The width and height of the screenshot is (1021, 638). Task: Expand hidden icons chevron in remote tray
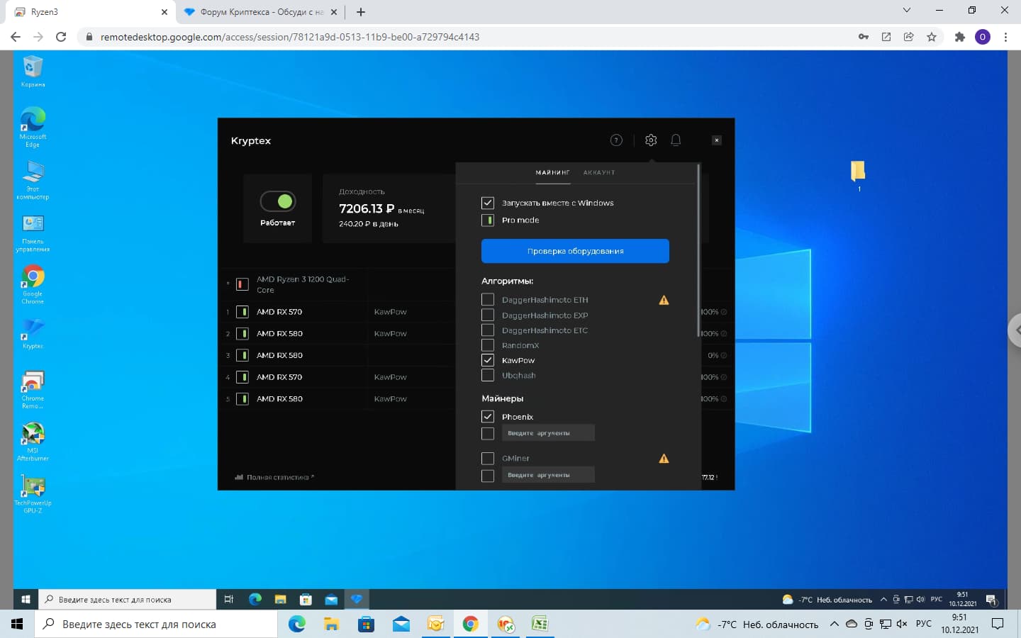click(x=883, y=599)
